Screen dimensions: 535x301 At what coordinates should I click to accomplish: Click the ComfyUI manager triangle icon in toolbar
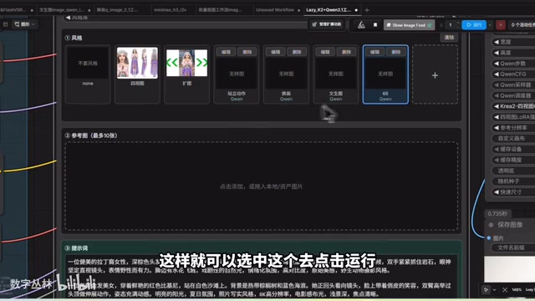(x=361, y=25)
